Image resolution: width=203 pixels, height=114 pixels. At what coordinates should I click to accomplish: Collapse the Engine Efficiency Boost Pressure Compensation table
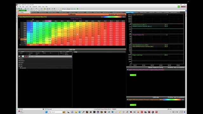click(128, 70)
